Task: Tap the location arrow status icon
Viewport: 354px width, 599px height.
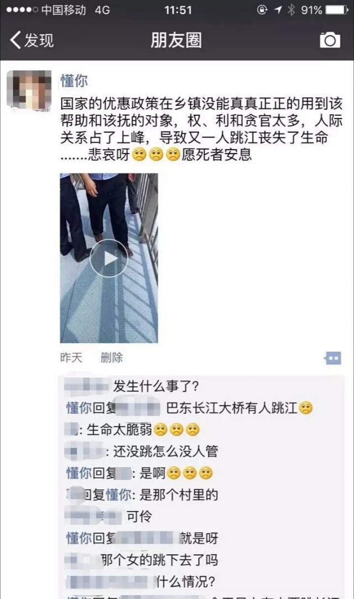Action: click(278, 9)
